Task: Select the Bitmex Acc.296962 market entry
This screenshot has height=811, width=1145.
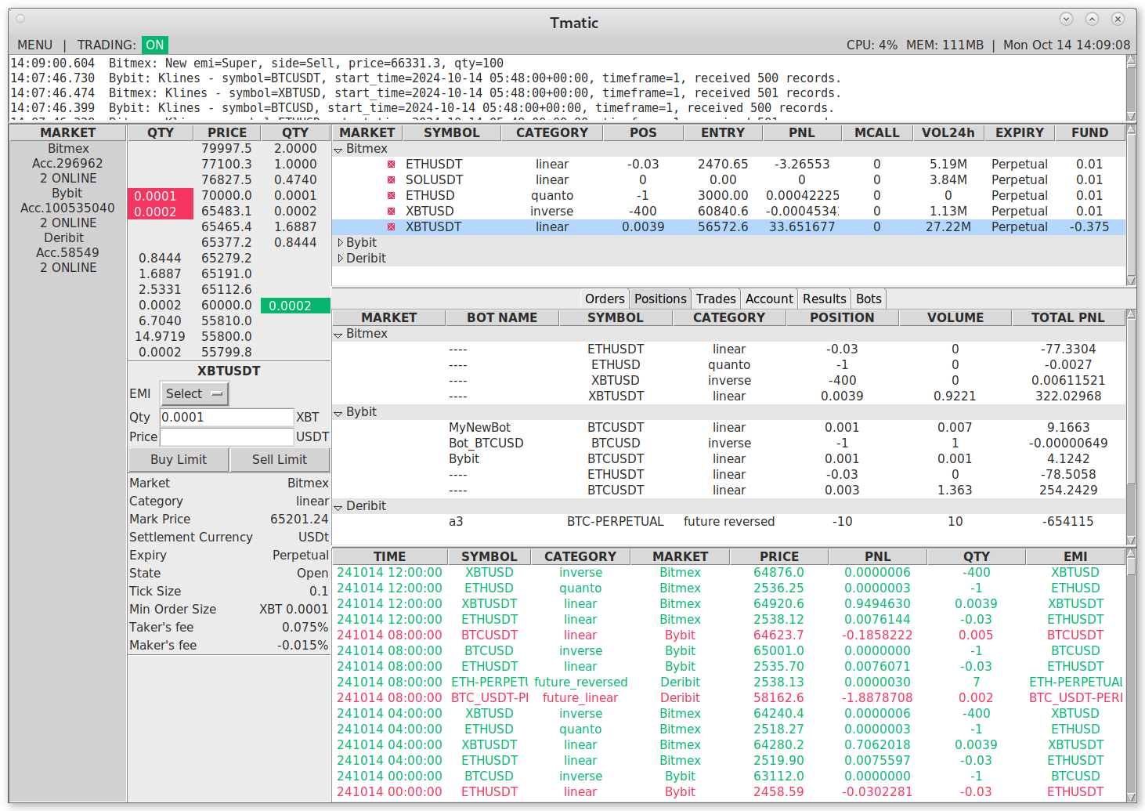Action: click(x=68, y=163)
